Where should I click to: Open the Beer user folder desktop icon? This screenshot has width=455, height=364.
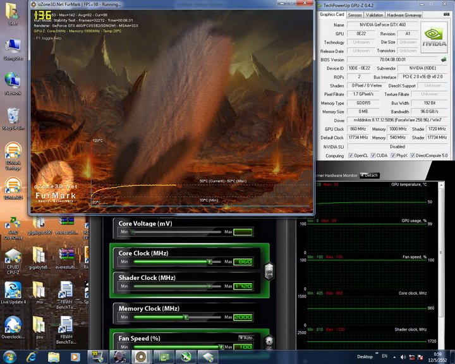coord(13,14)
